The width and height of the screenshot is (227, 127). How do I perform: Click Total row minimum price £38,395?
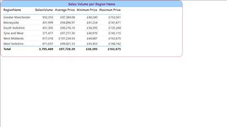pyautogui.click(x=92, y=49)
